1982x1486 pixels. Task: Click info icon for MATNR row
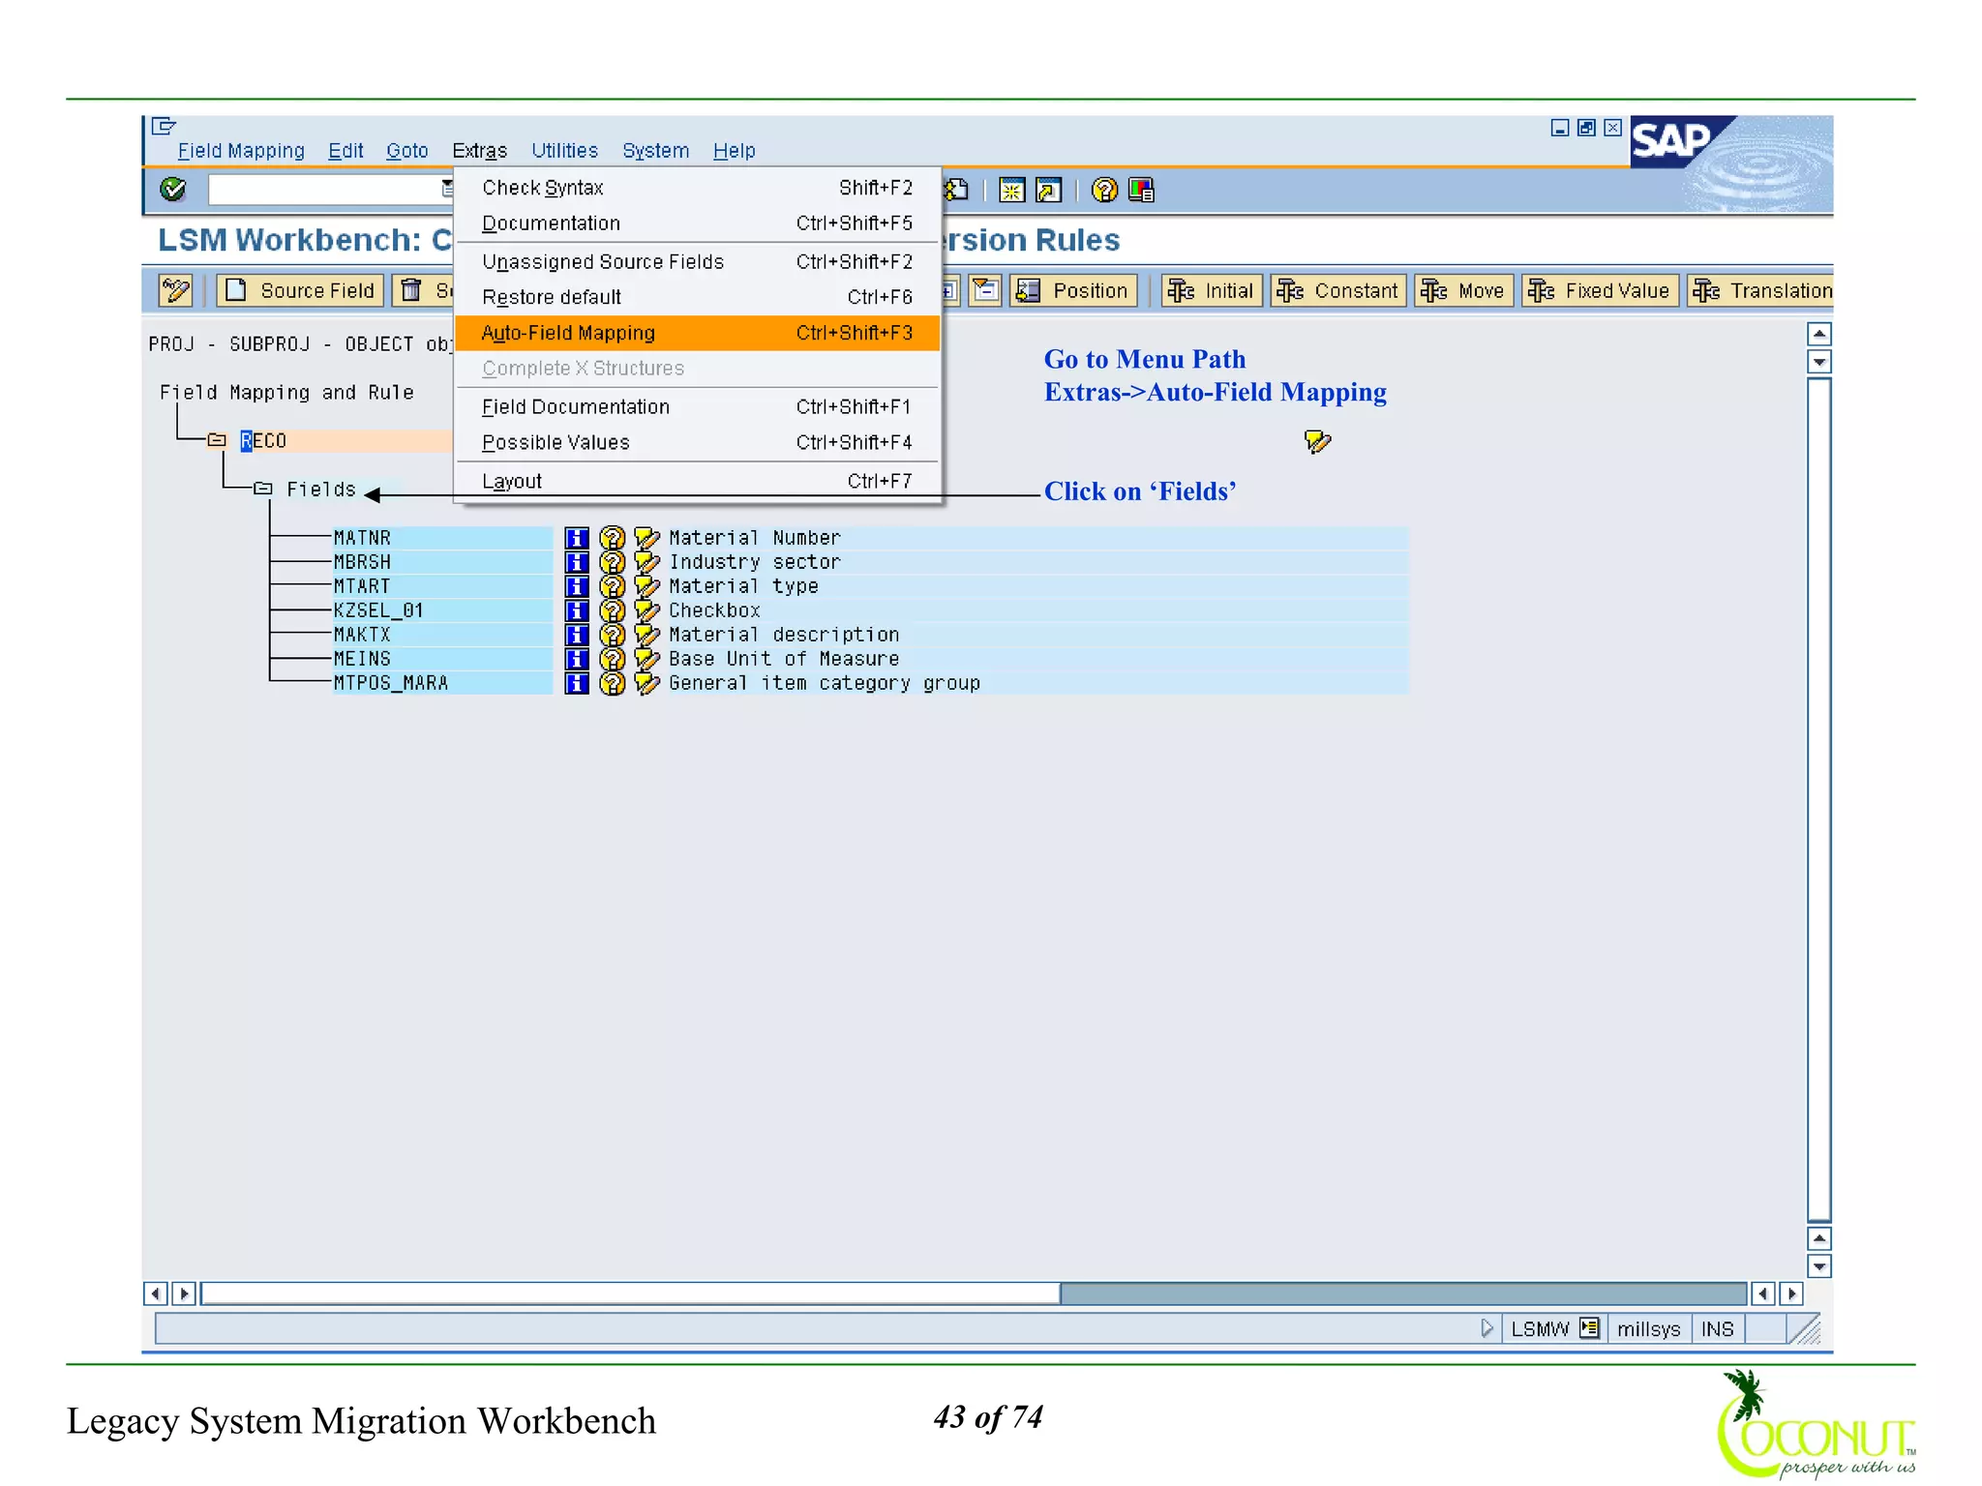click(577, 538)
